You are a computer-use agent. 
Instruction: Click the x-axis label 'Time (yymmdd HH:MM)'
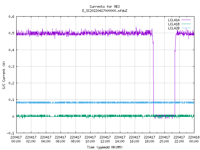click(x=105, y=147)
